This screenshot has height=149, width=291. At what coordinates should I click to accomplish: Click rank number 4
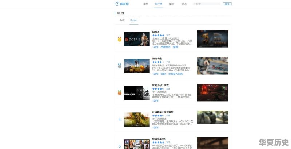click(120, 120)
